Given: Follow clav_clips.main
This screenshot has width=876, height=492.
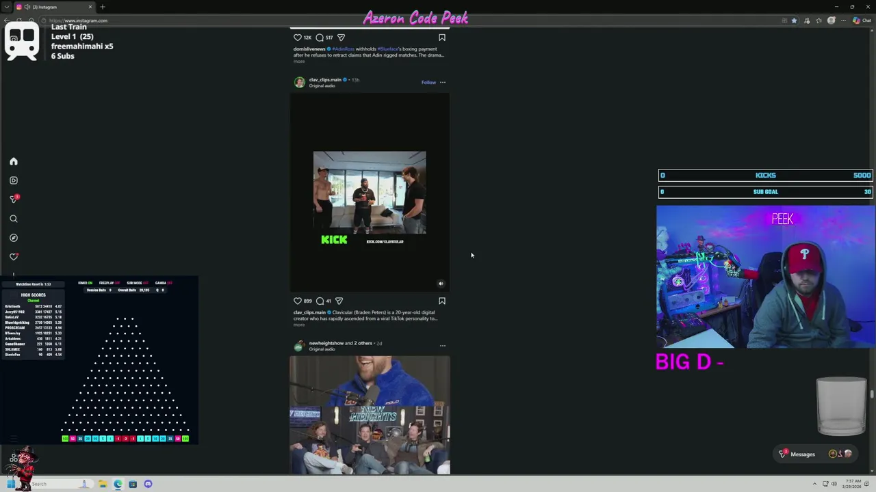Looking at the screenshot, I should 428,82.
